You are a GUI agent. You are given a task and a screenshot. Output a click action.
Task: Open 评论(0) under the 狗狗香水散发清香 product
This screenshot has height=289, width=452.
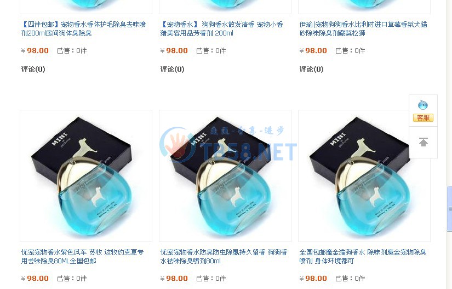(x=173, y=69)
